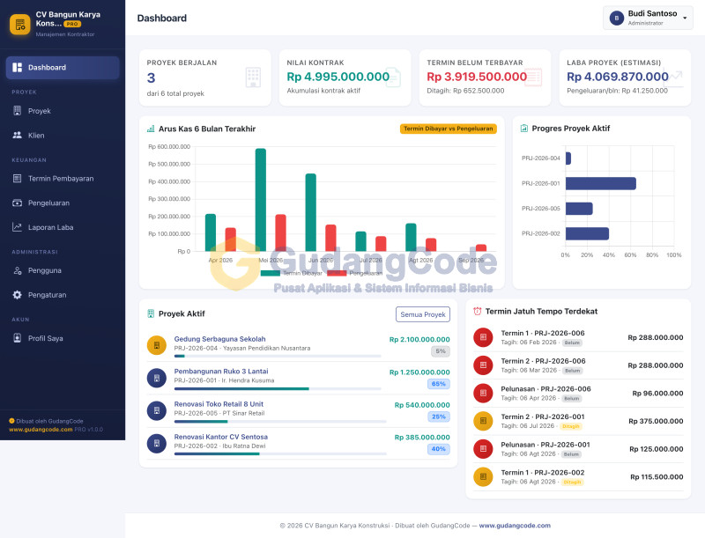Toggle the Termin Dibayar legend series
705x538 pixels.
point(292,273)
